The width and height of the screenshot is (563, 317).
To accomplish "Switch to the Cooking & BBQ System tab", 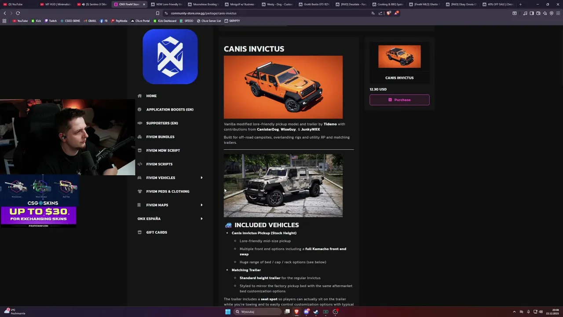I will pos(388,4).
